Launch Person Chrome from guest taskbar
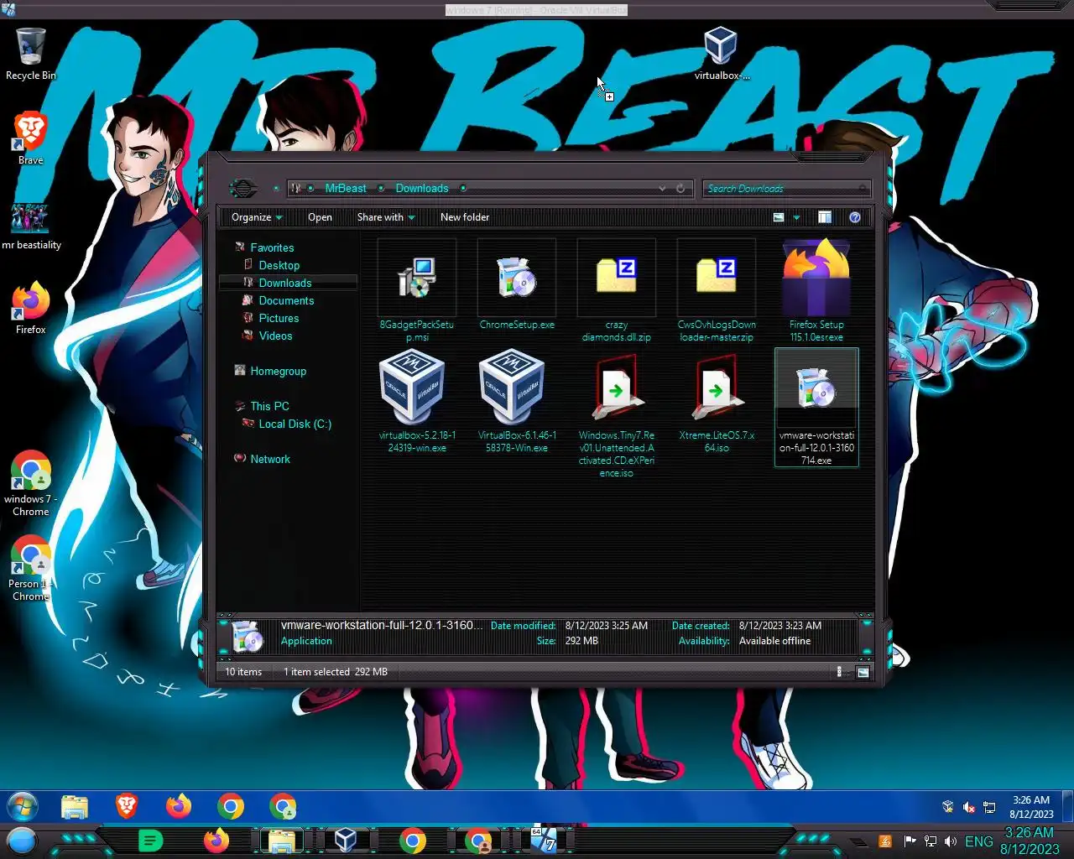1074x859 pixels. tap(283, 806)
